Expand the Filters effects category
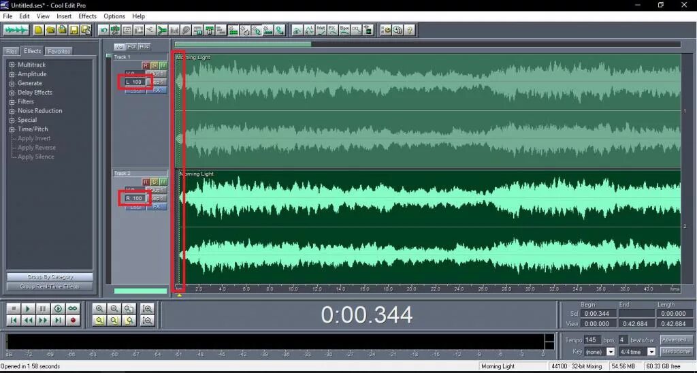697x373 pixels. [12, 102]
